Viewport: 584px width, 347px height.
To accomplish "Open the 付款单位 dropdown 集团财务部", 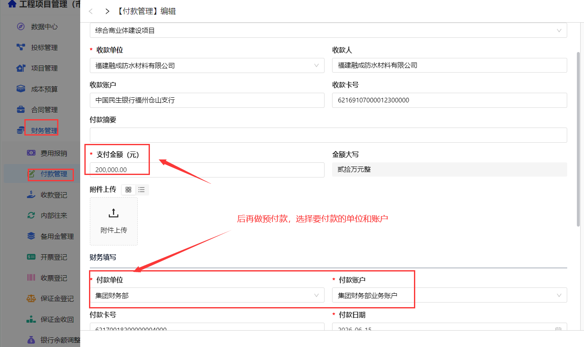I will (207, 295).
